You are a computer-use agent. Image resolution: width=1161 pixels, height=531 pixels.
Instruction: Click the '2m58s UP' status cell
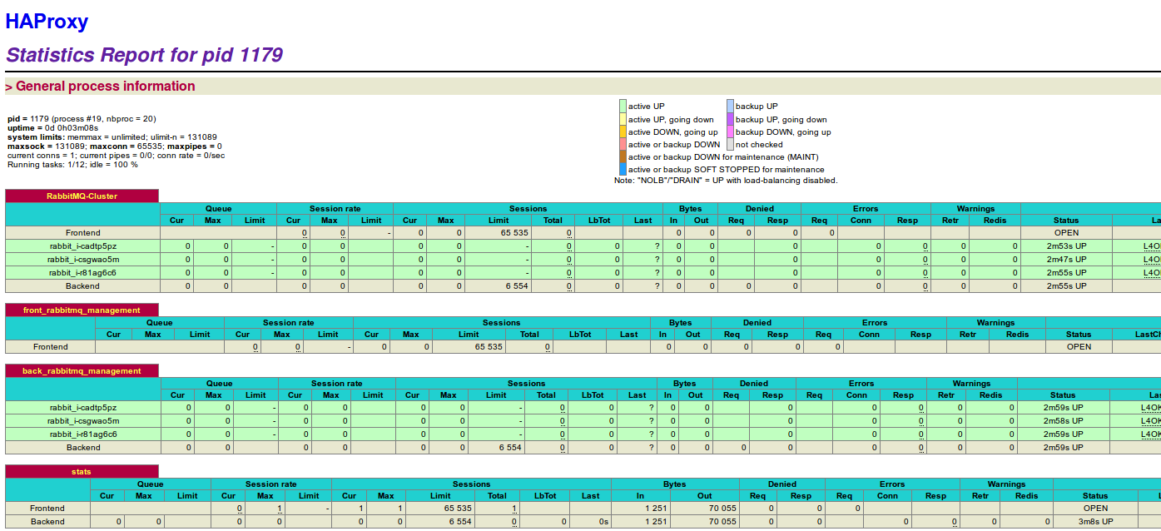tap(1063, 421)
